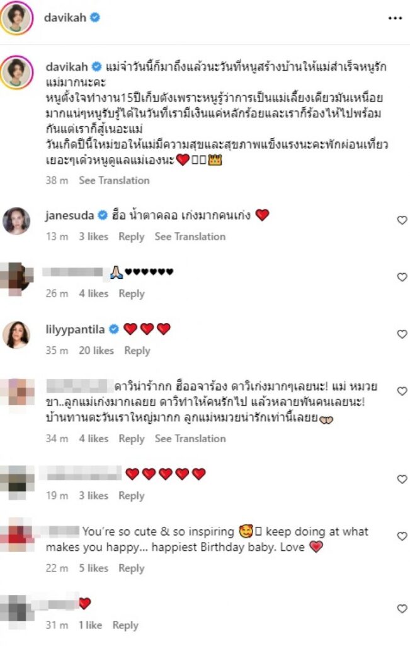The image size is (410, 646).
Task: Expand the translation on the 34 m comment
Action: 190,438
